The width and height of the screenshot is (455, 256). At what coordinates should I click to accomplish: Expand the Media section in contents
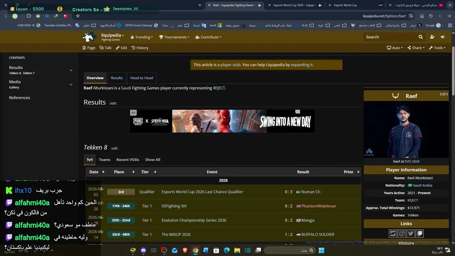71,84
